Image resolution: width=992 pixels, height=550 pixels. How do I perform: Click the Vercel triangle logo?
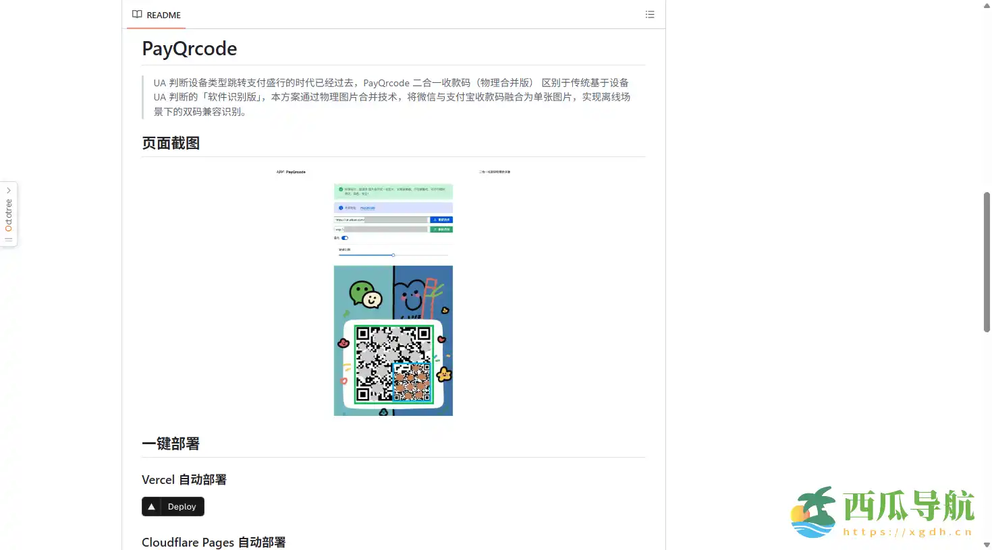click(x=152, y=507)
